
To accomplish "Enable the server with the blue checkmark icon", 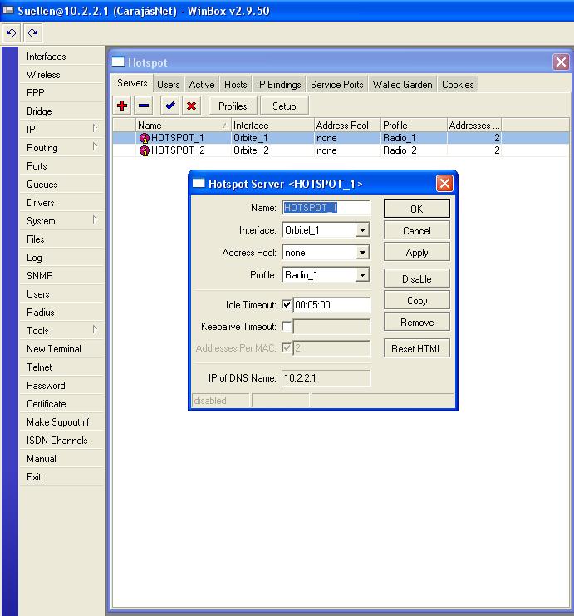I will click(170, 106).
